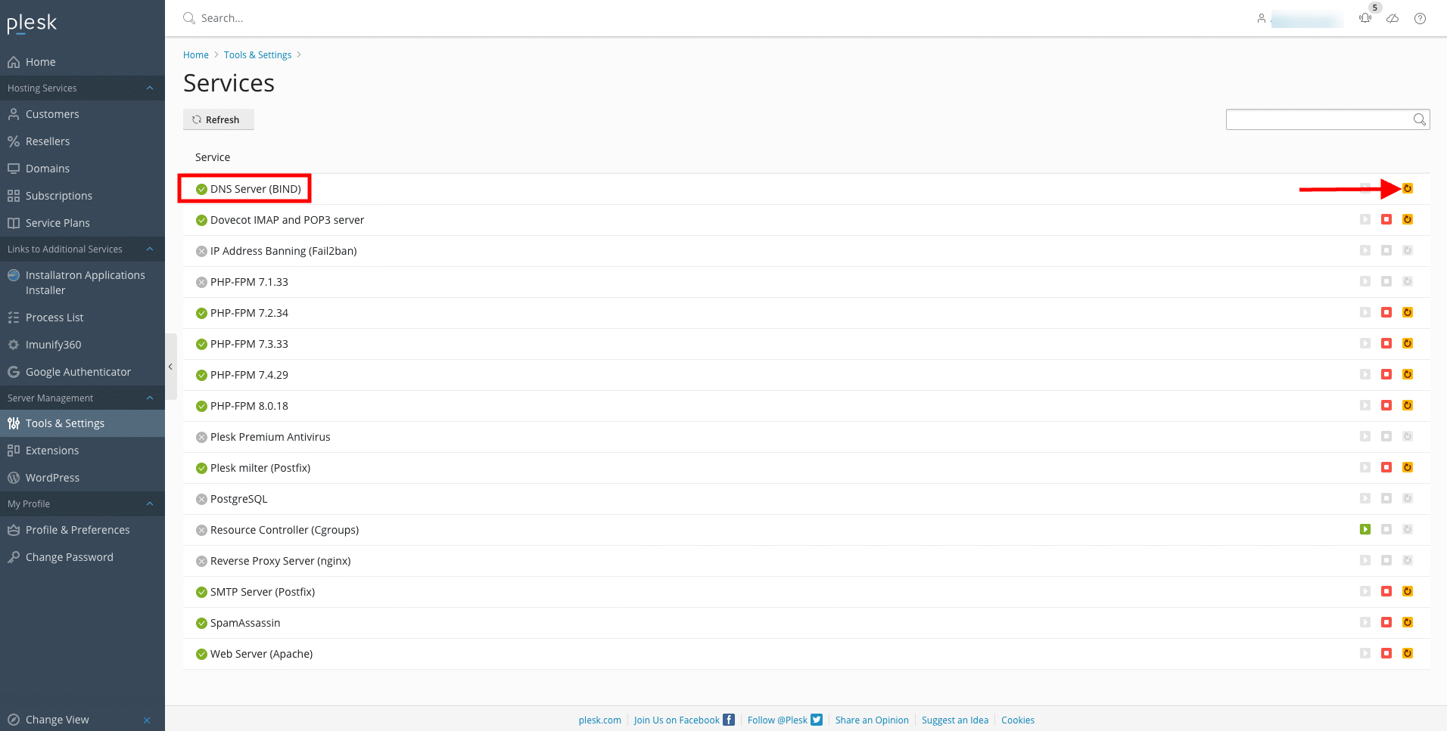Select Tools & Settings in sidebar
The image size is (1447, 731).
[x=82, y=423]
